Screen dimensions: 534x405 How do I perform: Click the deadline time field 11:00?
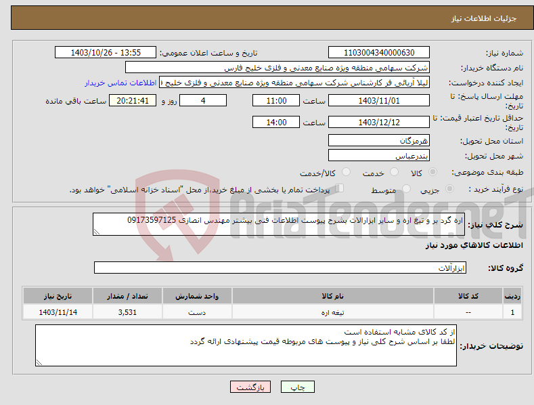(276, 100)
